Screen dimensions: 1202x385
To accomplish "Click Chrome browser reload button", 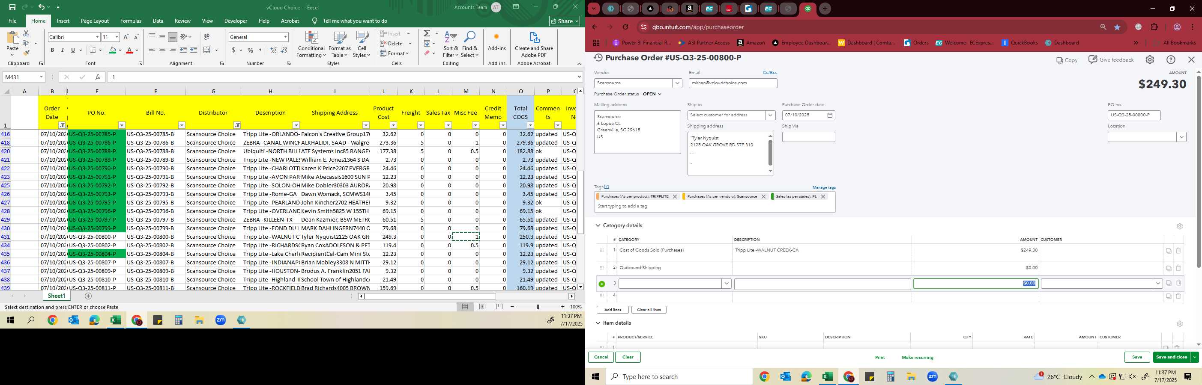I will pos(626,27).
